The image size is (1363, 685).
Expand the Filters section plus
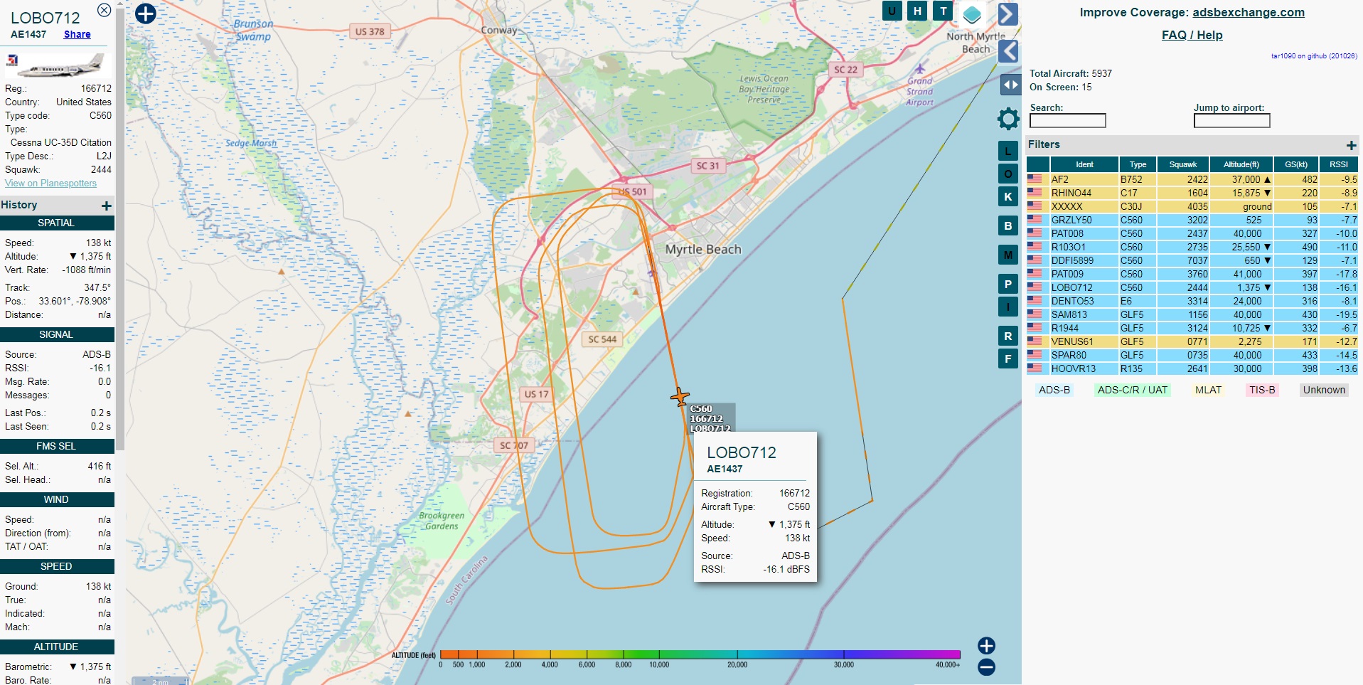pyautogui.click(x=1351, y=144)
